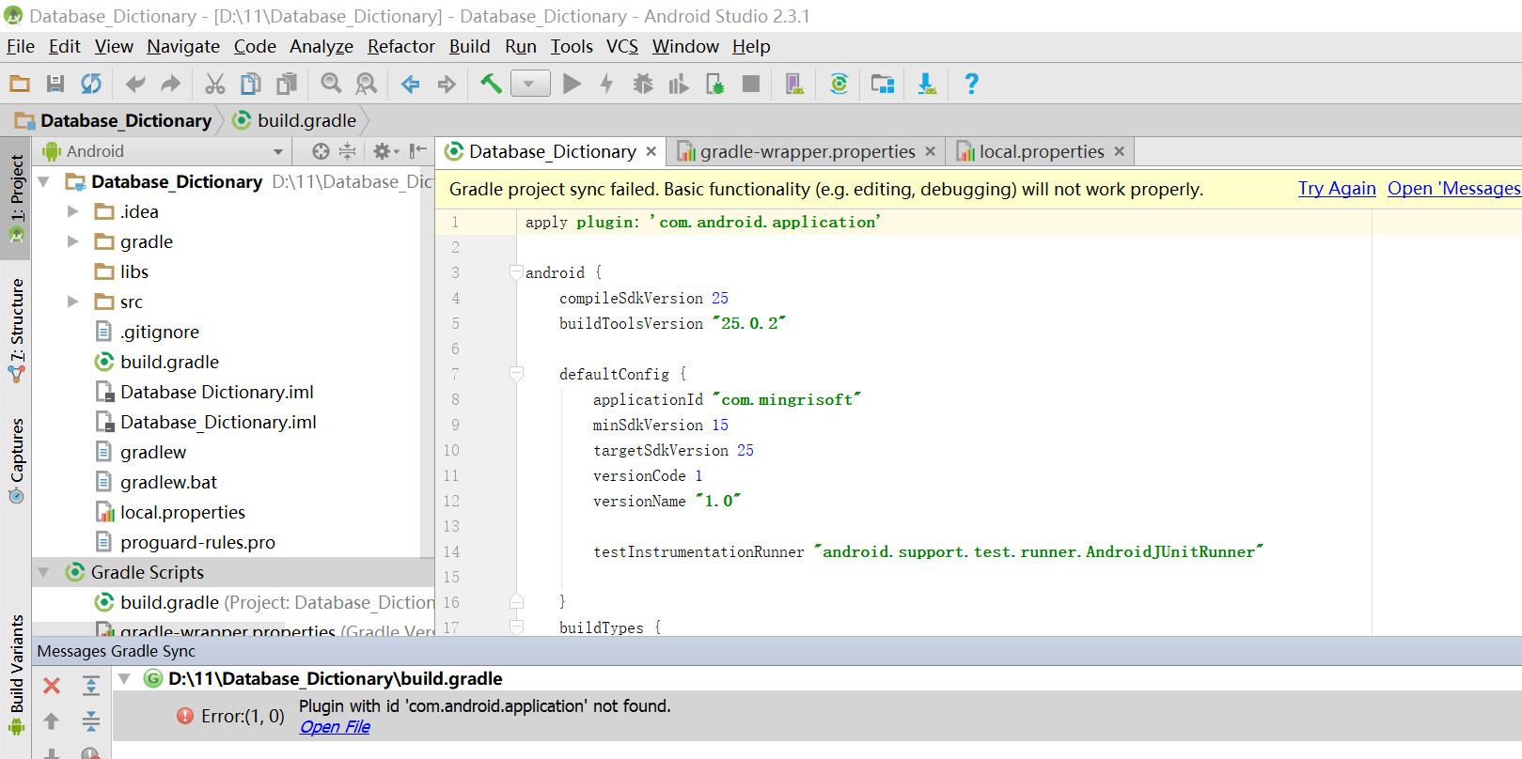Screen dimensions: 1522x759
Task: Open SDK Manager download icon
Action: point(927,84)
